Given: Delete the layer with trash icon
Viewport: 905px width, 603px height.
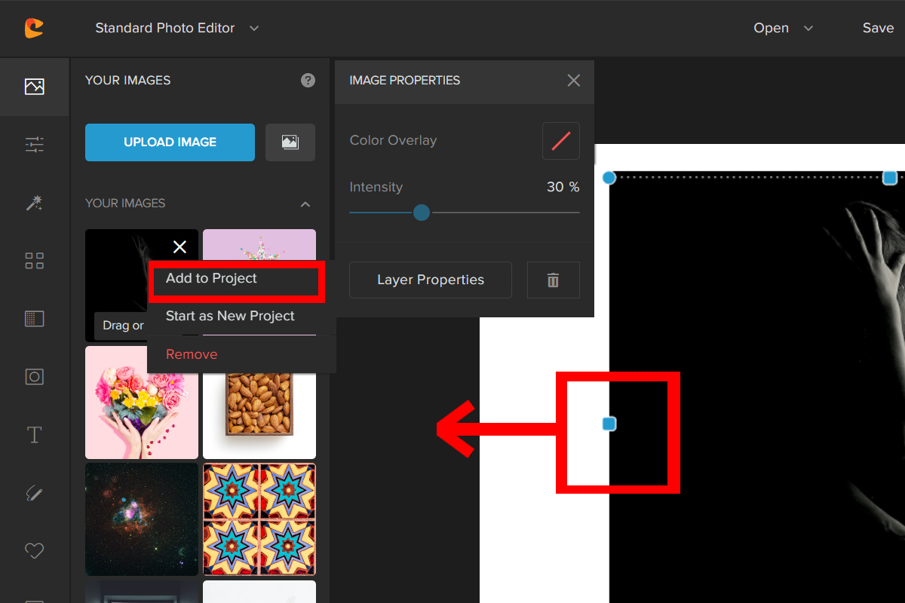Looking at the screenshot, I should click(x=553, y=280).
